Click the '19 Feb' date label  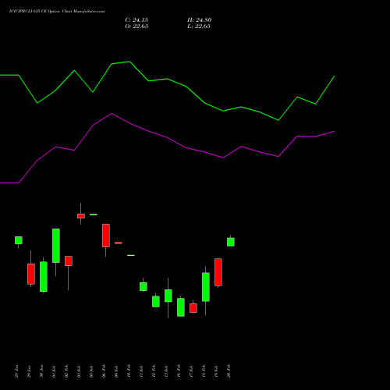(217, 371)
